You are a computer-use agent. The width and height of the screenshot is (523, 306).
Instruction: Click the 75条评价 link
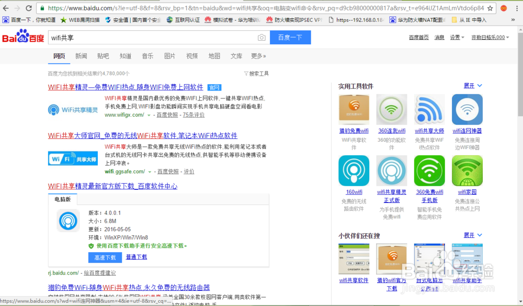click(194, 115)
